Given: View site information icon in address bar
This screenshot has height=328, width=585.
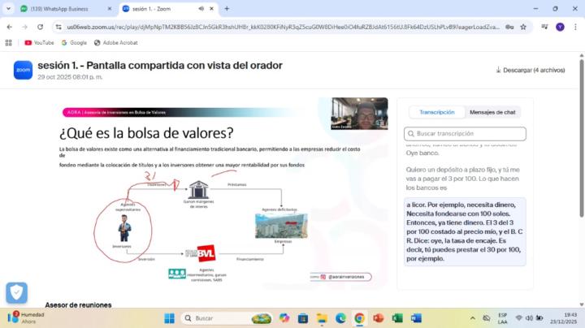Looking at the screenshot, I should point(58,27).
